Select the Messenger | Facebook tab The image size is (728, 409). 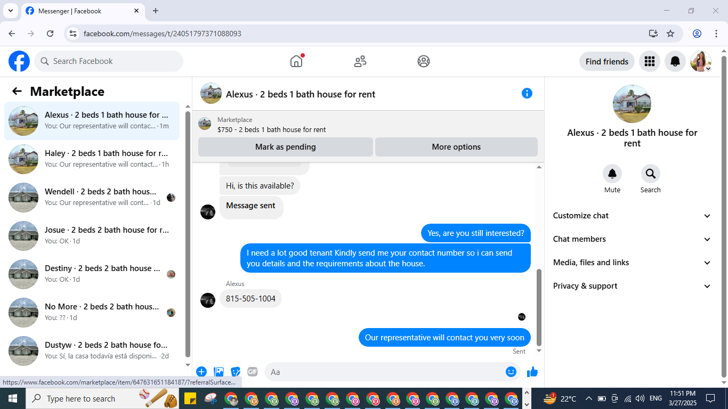point(83,11)
